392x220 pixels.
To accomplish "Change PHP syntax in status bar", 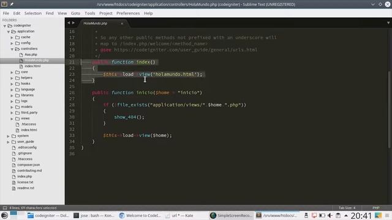I will (375, 208).
